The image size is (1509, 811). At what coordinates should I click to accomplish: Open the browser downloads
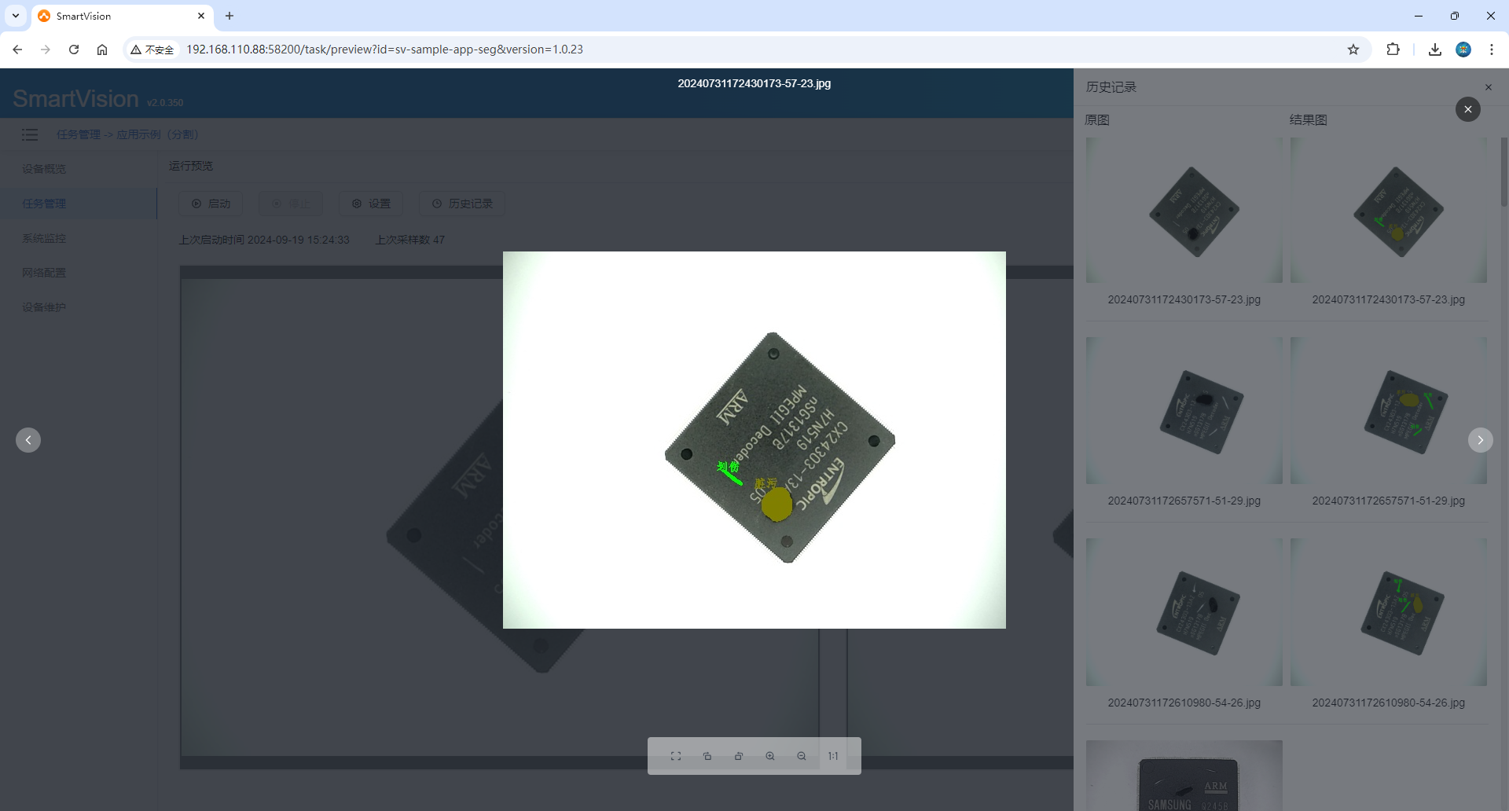1435,50
